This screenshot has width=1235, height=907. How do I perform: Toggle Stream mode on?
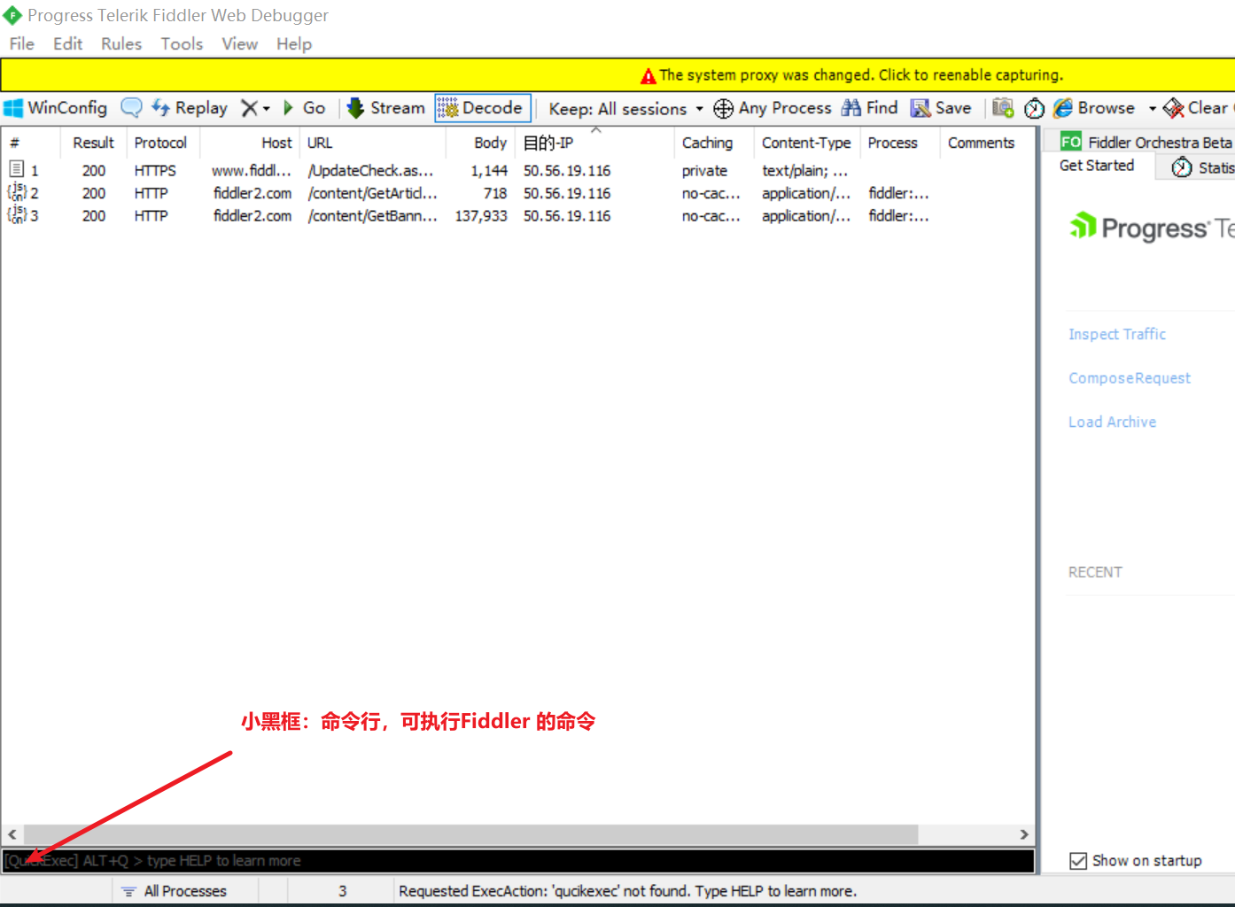(x=386, y=108)
